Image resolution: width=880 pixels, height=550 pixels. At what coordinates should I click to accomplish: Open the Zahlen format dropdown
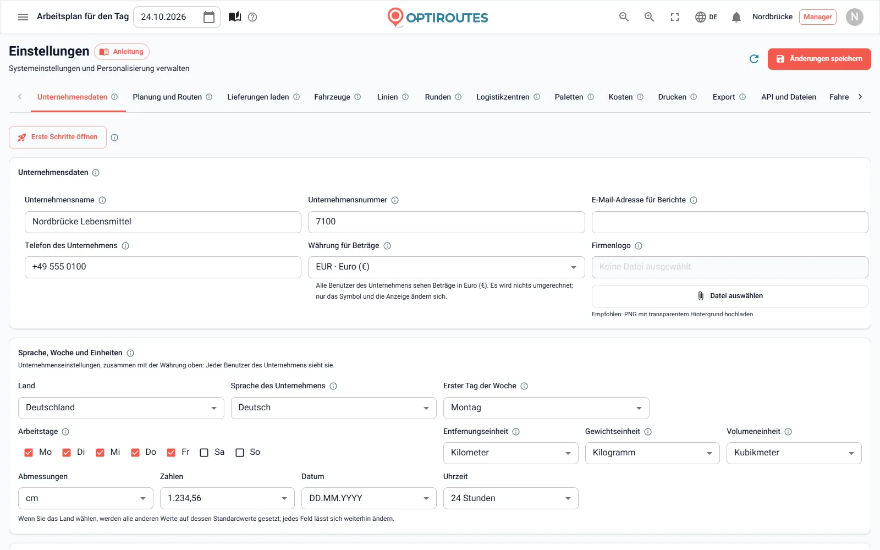pos(227,498)
